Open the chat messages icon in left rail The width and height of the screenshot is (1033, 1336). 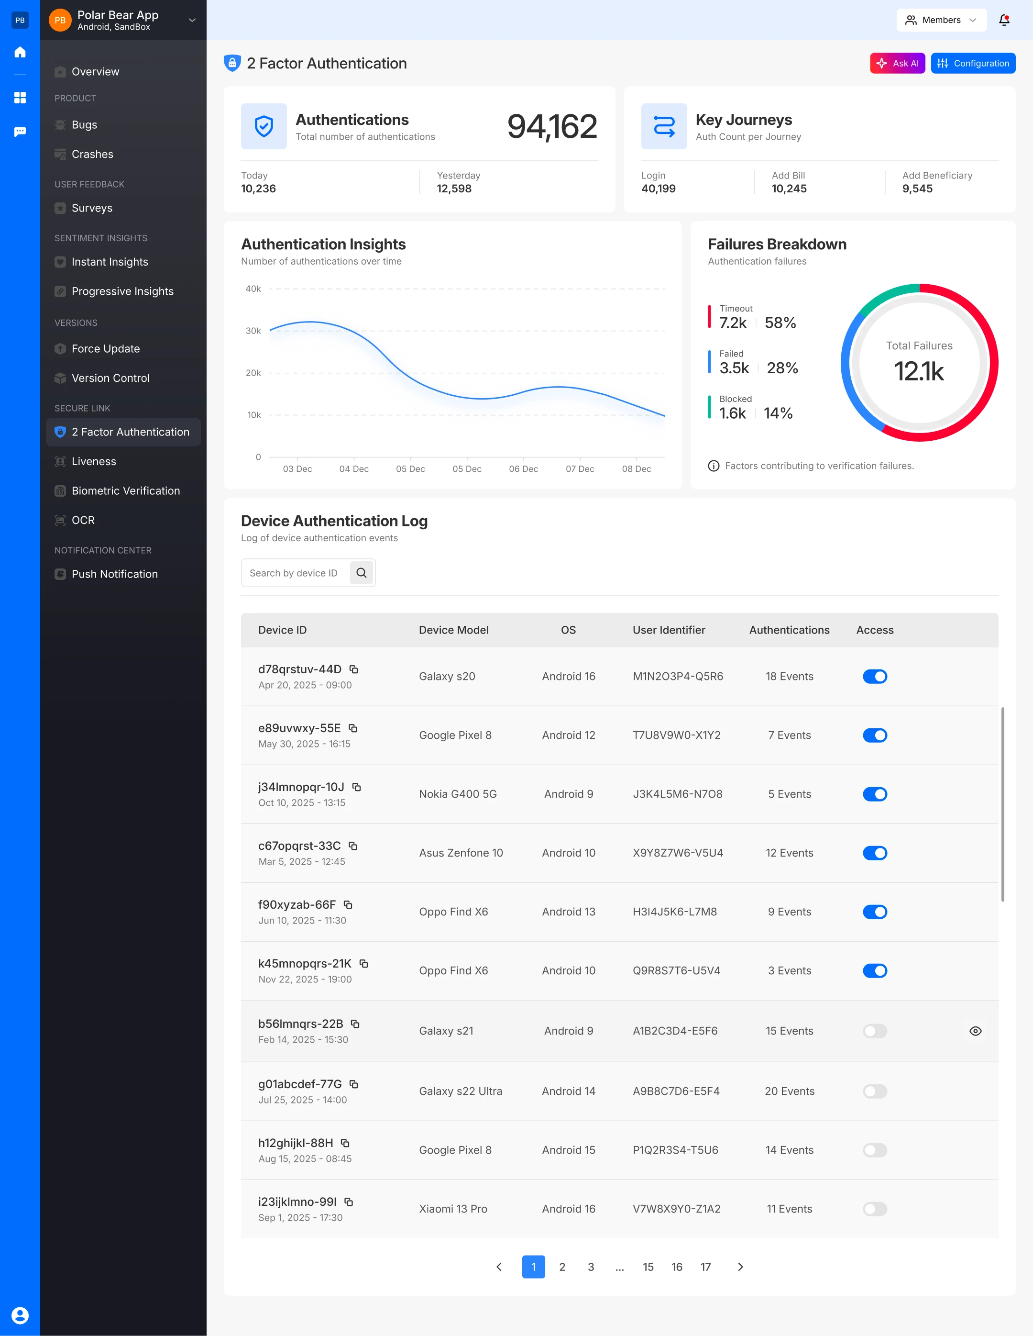coord(20,132)
